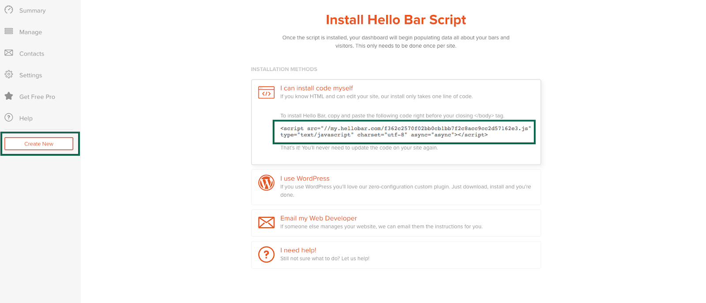
Task: Click the orange envelope Email Developer icon
Action: pyautogui.click(x=266, y=222)
